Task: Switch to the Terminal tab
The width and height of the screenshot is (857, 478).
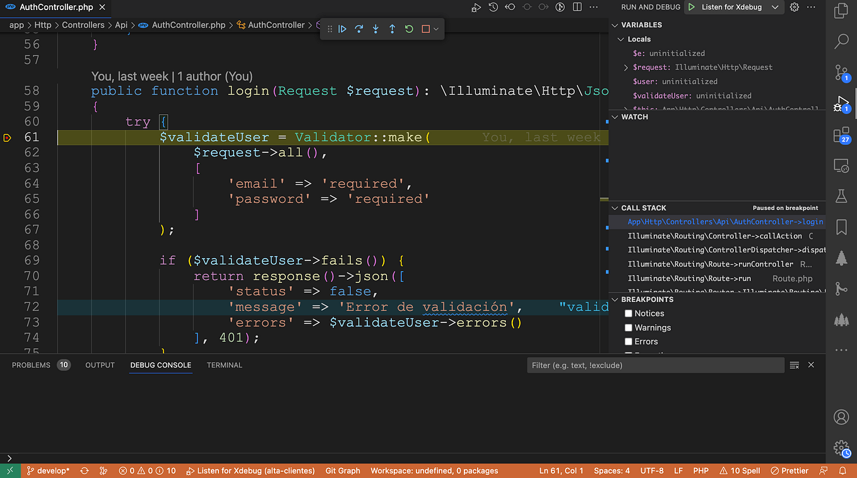Action: pyautogui.click(x=224, y=364)
